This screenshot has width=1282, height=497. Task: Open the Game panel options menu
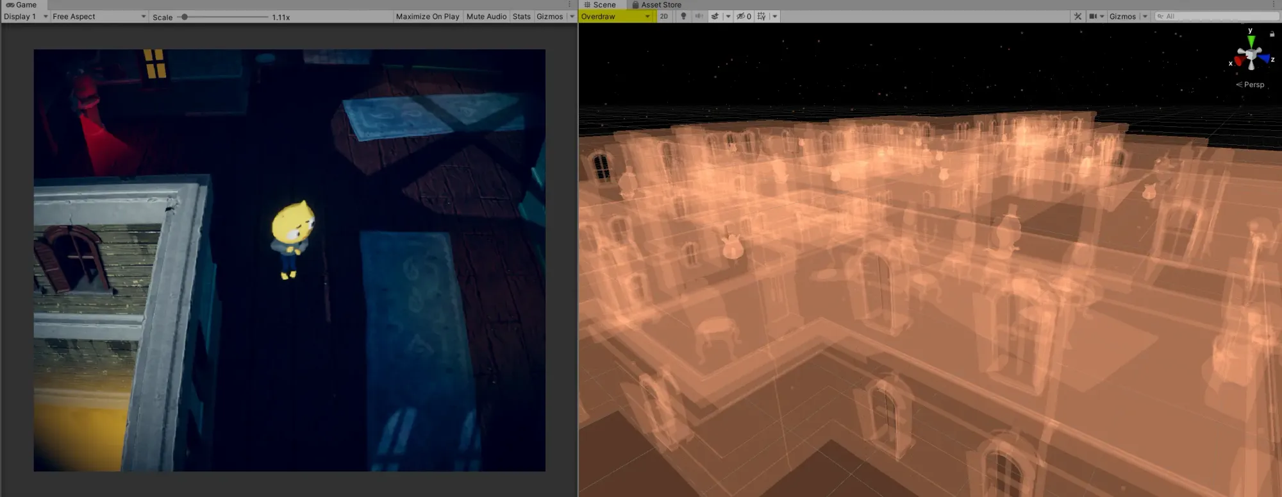click(x=569, y=4)
